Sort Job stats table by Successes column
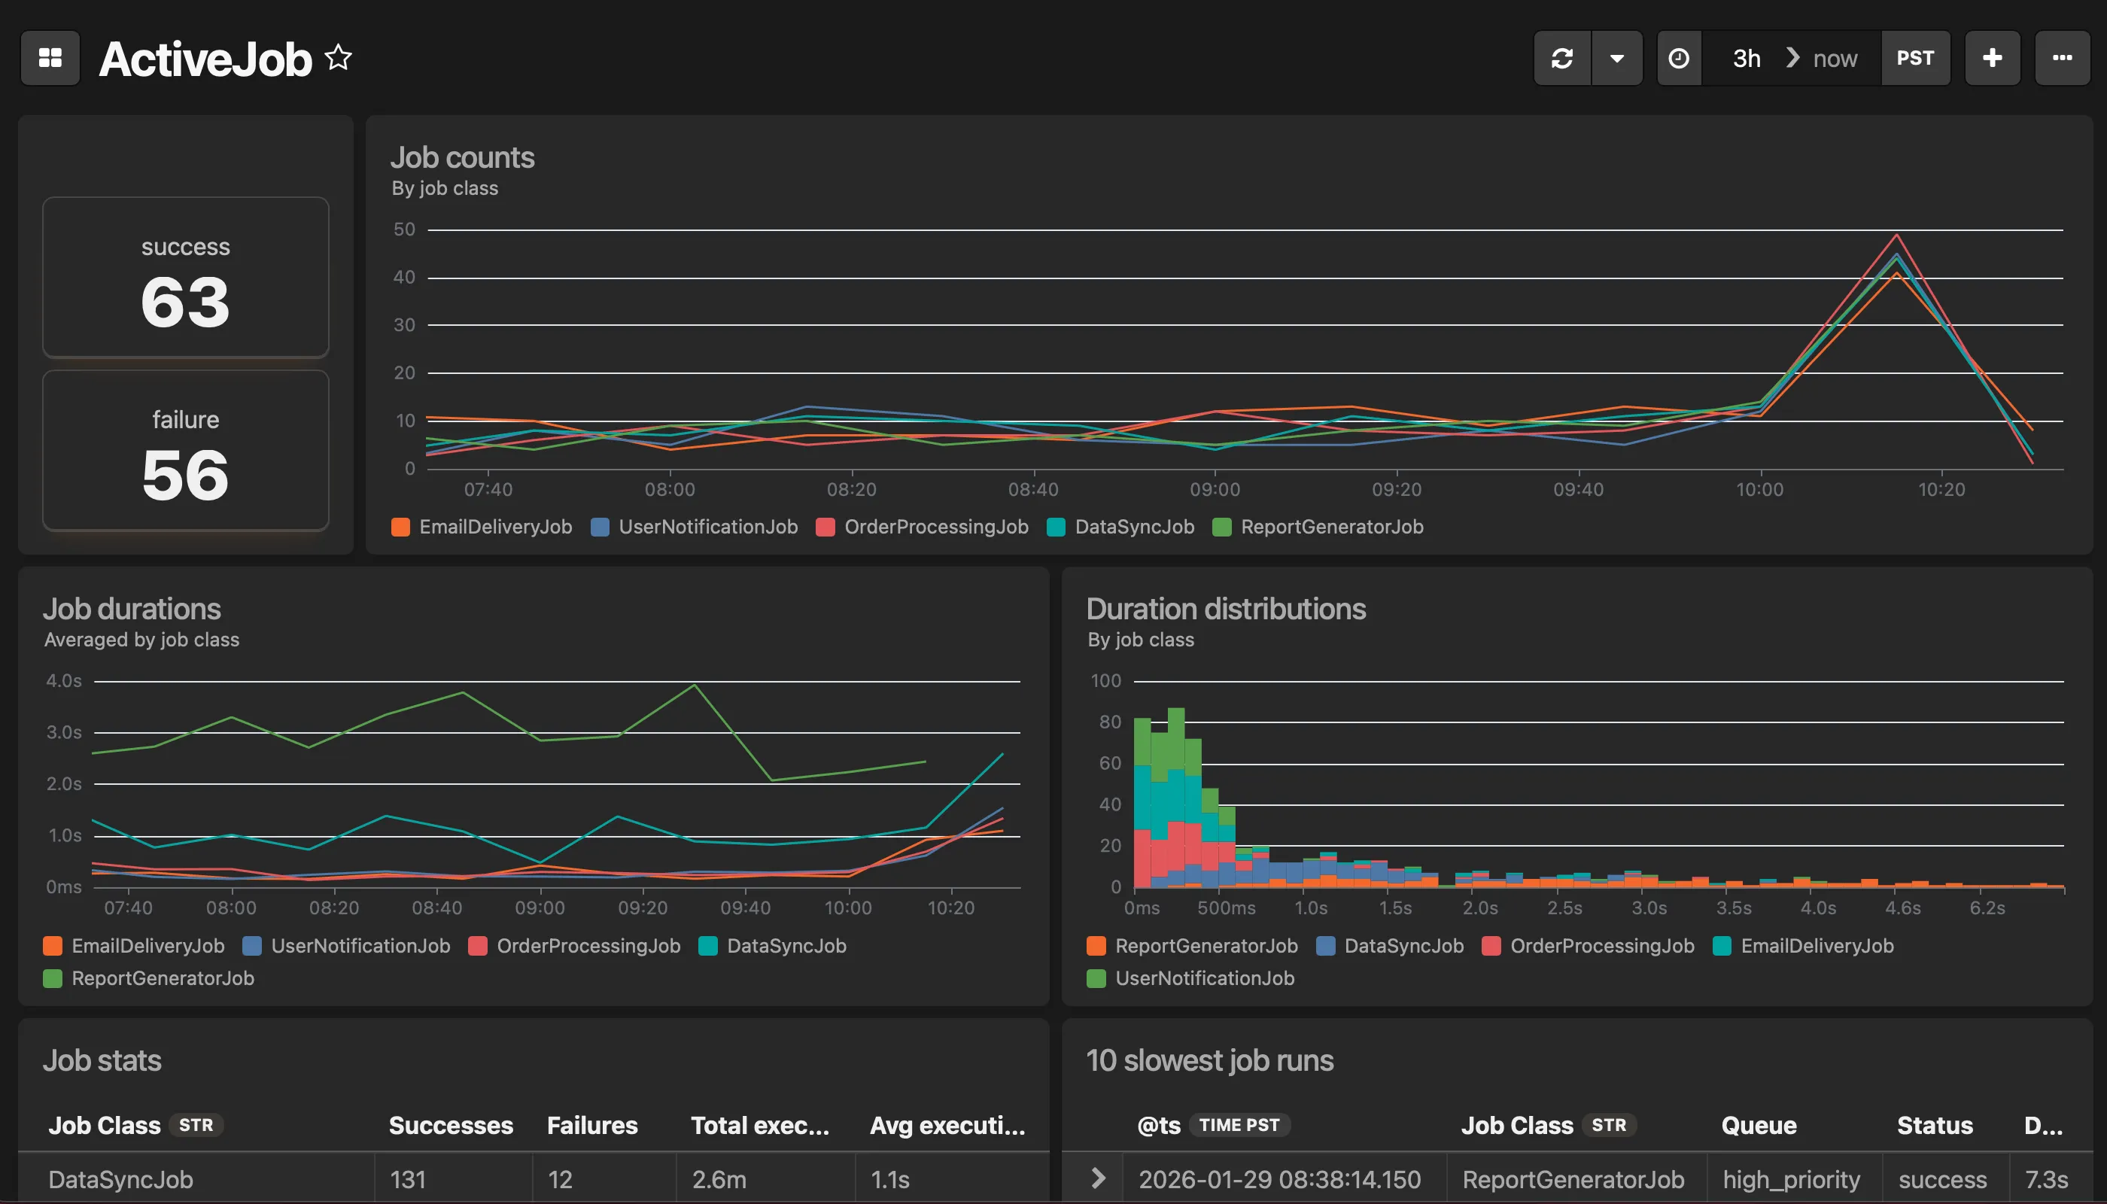The height and width of the screenshot is (1204, 2107). (x=451, y=1125)
